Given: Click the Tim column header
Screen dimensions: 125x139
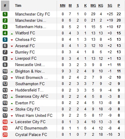Looking at the screenshot, I should [x=18, y=6].
